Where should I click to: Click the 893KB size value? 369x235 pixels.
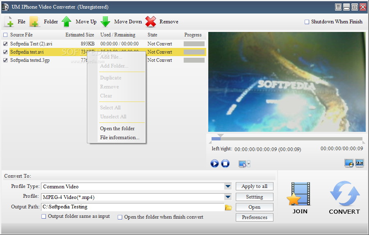88,44
